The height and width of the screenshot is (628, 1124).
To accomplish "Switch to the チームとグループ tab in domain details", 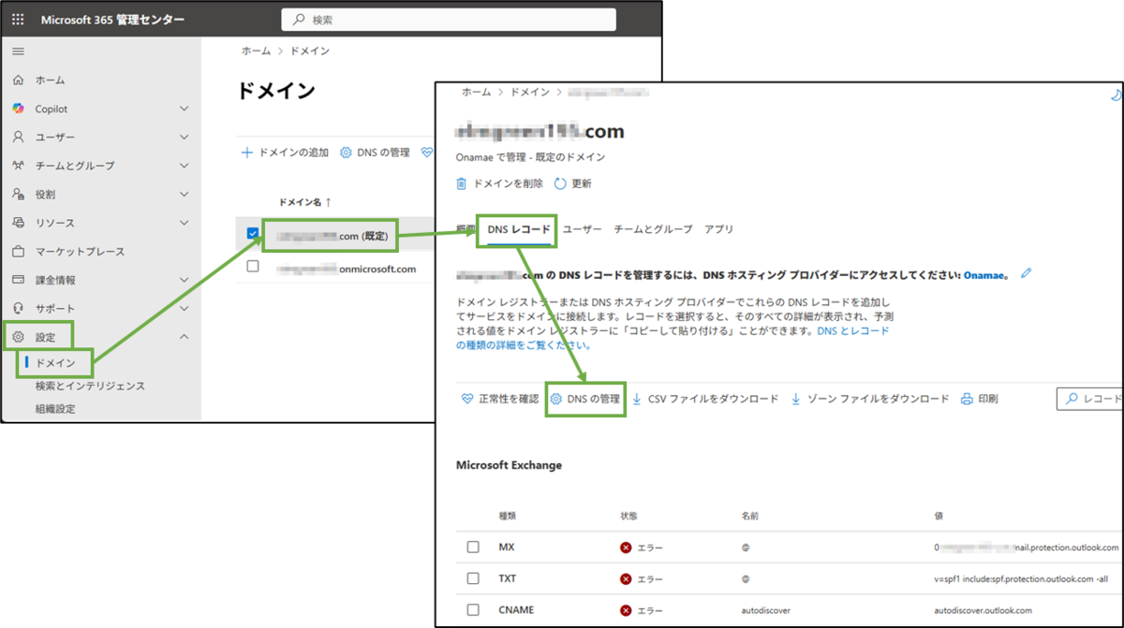I will pos(653,229).
